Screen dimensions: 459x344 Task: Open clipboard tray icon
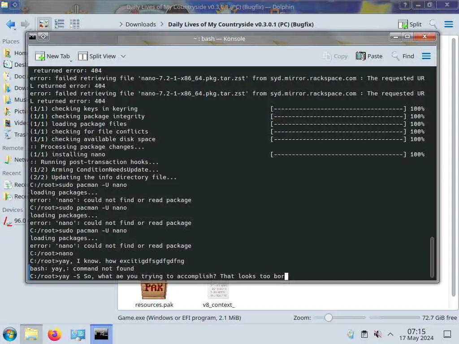click(x=364, y=334)
